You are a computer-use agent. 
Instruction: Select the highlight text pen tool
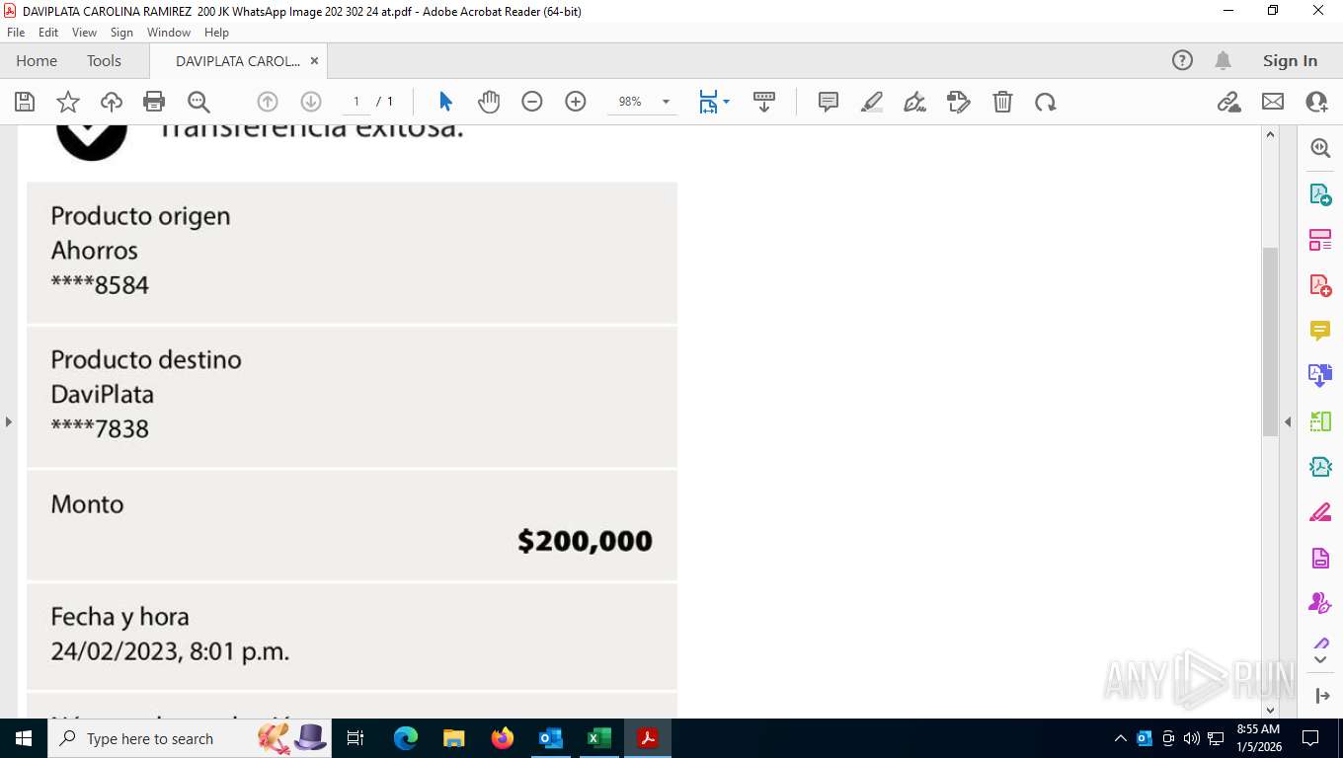[871, 102]
